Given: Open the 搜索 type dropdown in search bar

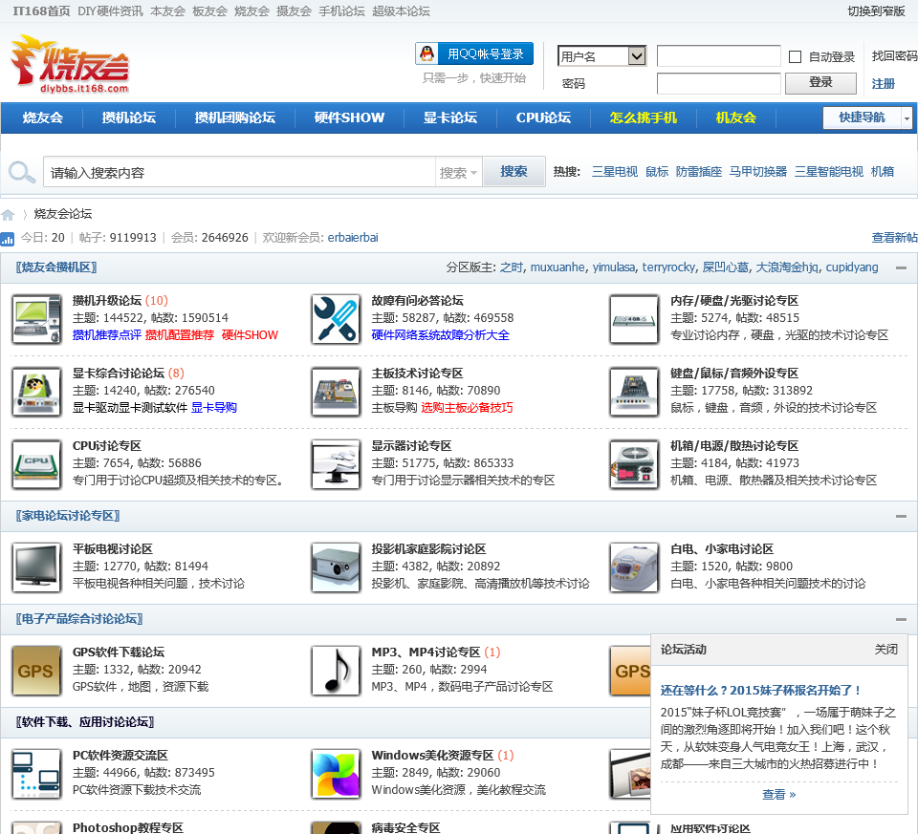Looking at the screenshot, I should (x=458, y=173).
